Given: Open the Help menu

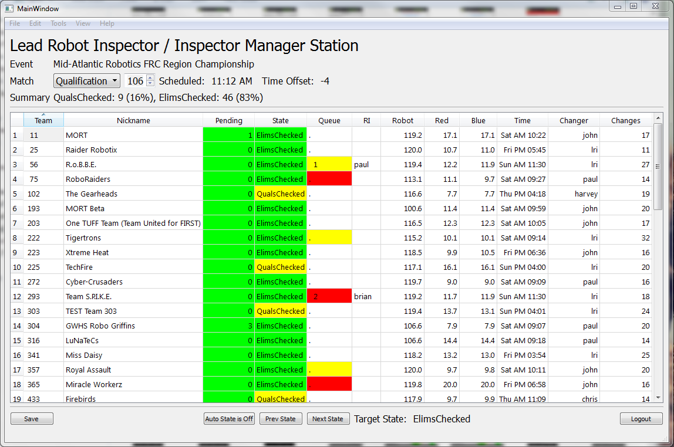Looking at the screenshot, I should pos(107,23).
